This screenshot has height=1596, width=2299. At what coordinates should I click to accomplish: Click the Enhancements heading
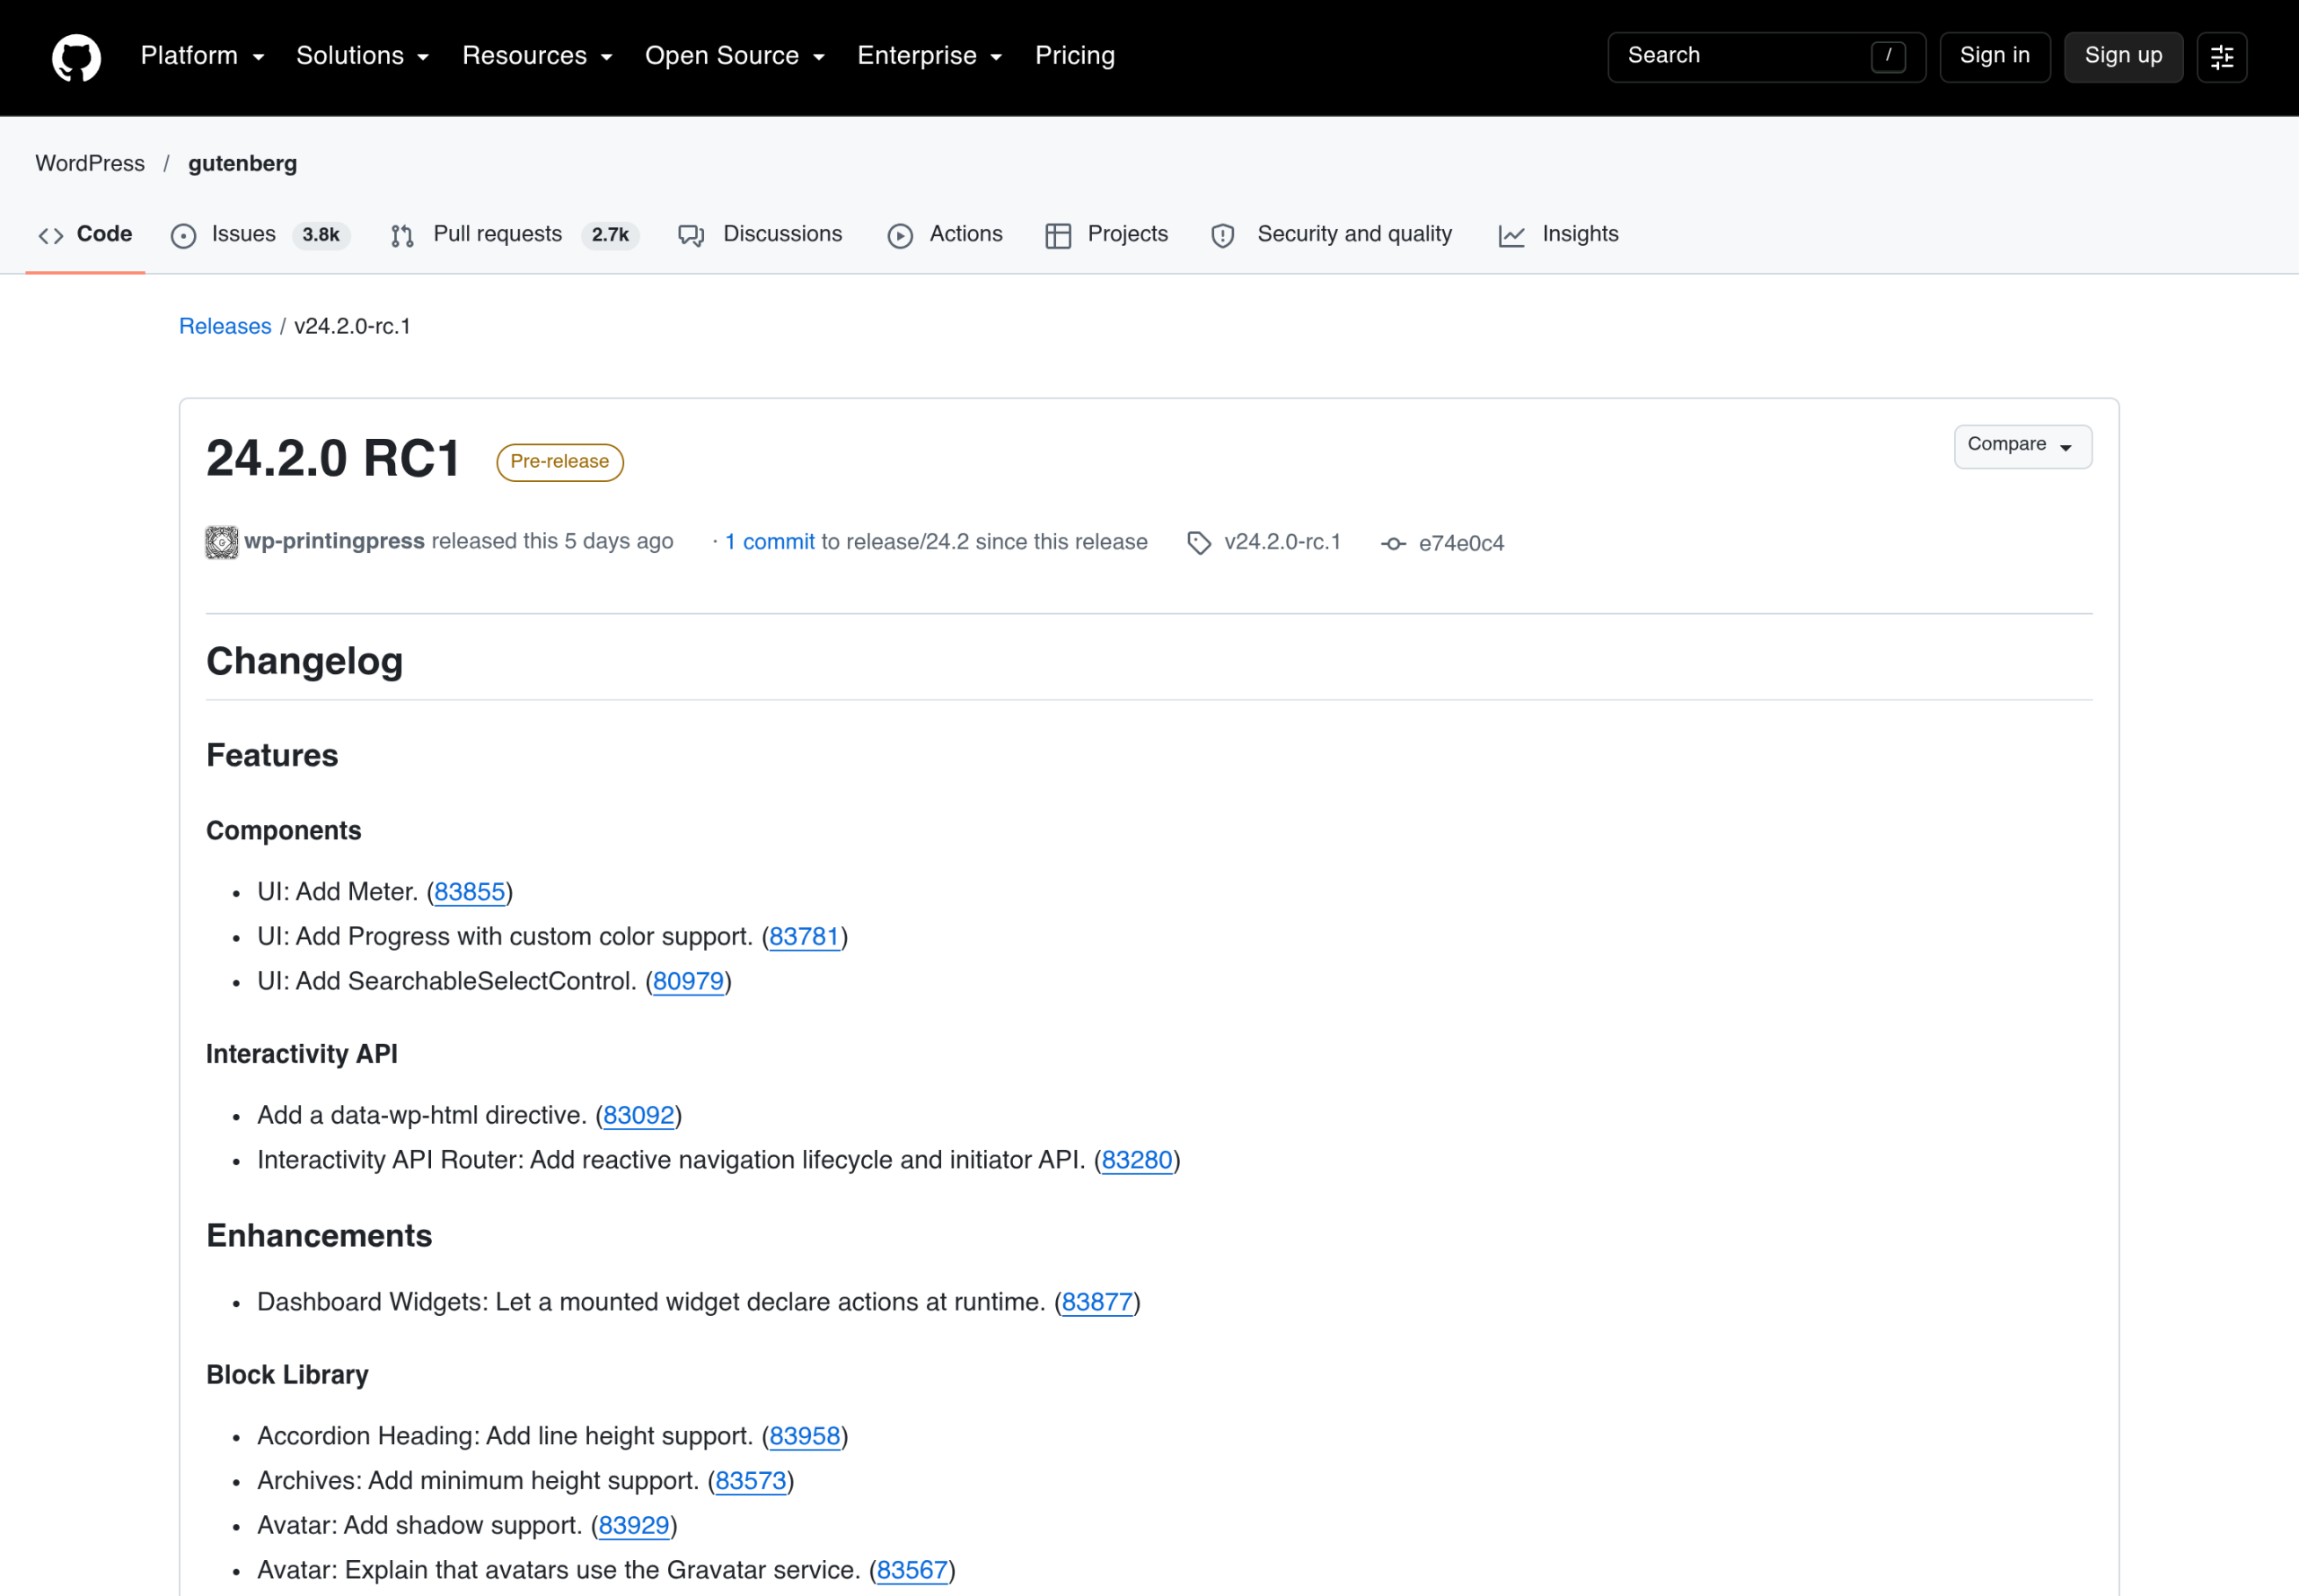pos(319,1237)
